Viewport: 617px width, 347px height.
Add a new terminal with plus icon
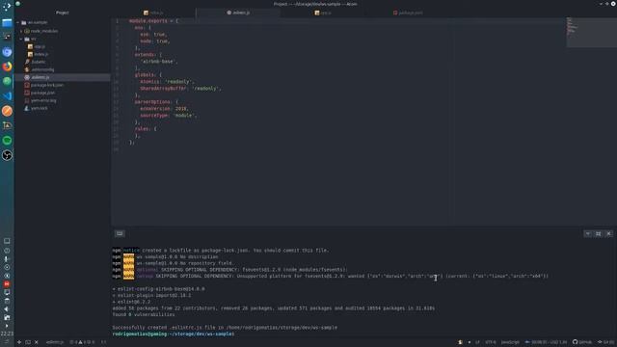(x=19, y=342)
